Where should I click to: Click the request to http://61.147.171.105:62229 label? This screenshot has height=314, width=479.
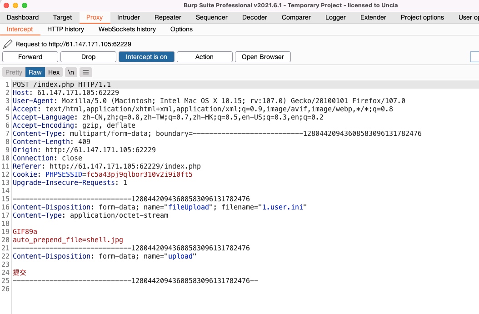[73, 44]
